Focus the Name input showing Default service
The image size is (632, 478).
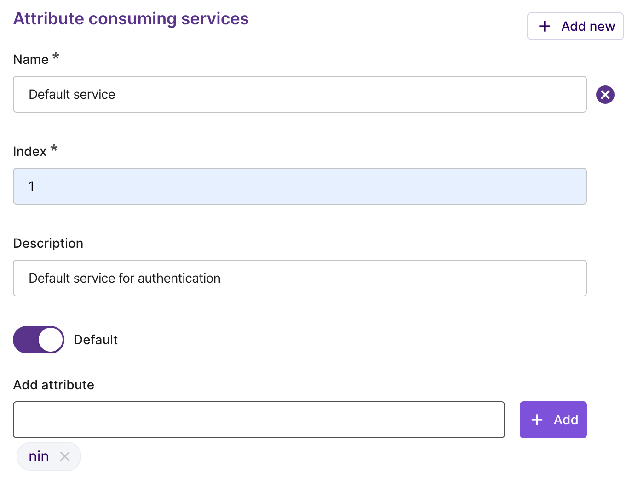[x=299, y=94]
